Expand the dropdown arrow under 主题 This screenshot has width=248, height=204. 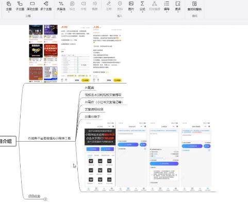9,12
